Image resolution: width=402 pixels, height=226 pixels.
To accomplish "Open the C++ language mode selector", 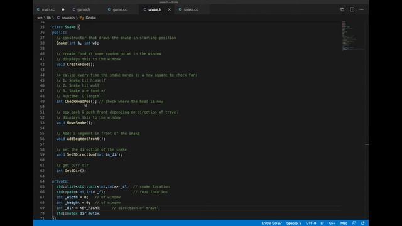I will click(x=332, y=223).
